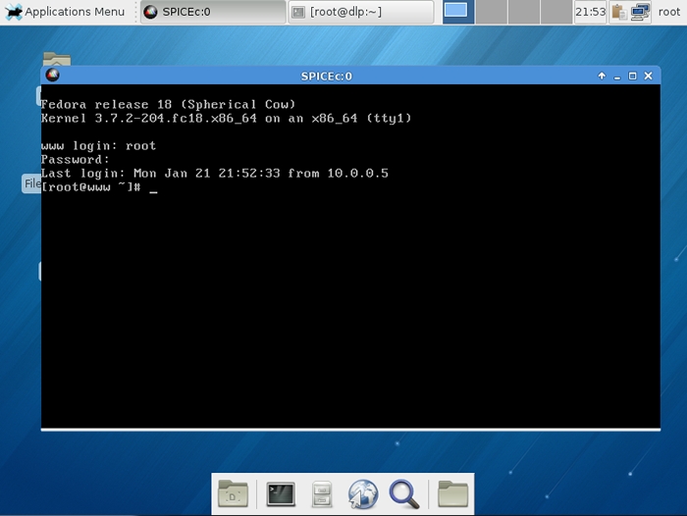Click the Applications Menu mouse logo
The height and width of the screenshot is (516, 687).
pyautogui.click(x=13, y=12)
